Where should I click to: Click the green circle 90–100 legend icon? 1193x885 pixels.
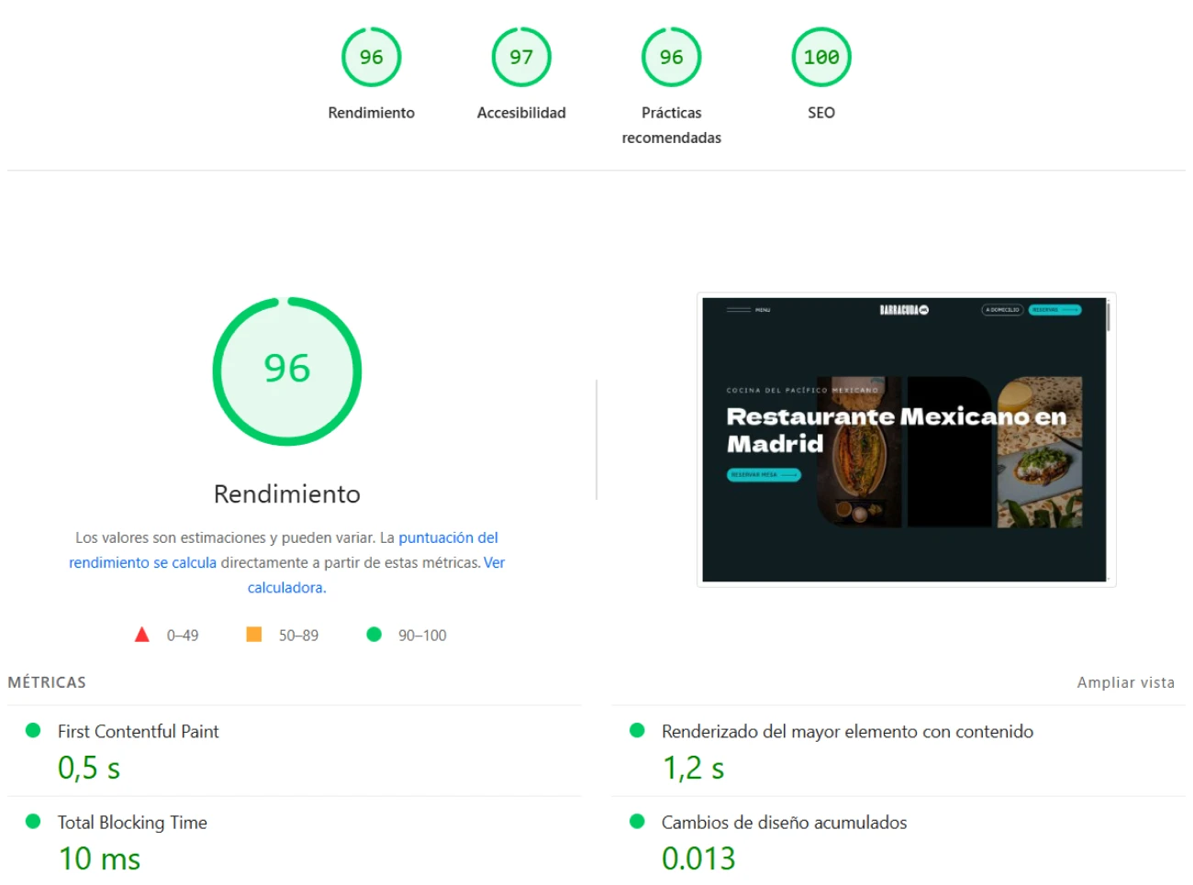[x=374, y=635]
